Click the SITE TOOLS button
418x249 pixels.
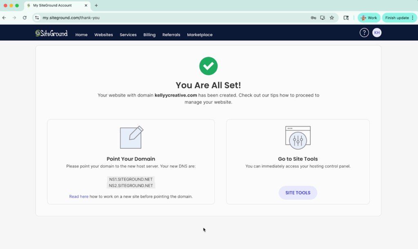pyautogui.click(x=298, y=193)
